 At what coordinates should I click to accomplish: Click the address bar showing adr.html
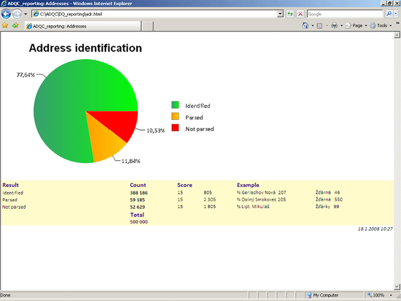click(155, 14)
